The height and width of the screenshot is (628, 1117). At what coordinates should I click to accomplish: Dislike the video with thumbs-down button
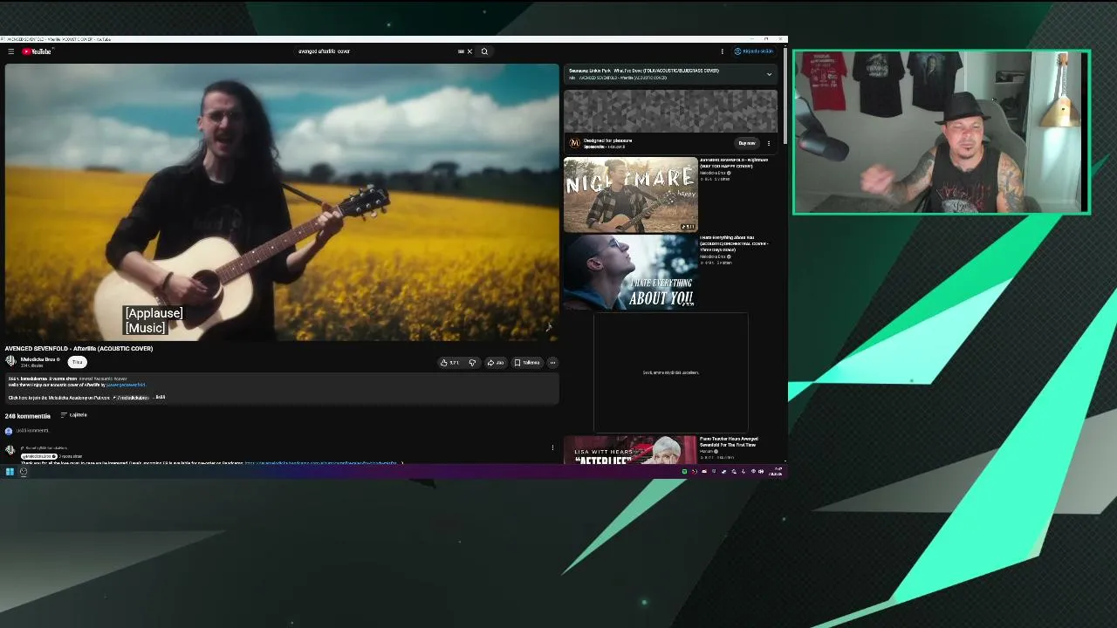pos(472,363)
